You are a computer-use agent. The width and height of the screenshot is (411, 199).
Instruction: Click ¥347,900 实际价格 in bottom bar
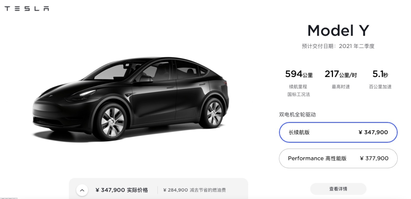pyautogui.click(x=122, y=190)
